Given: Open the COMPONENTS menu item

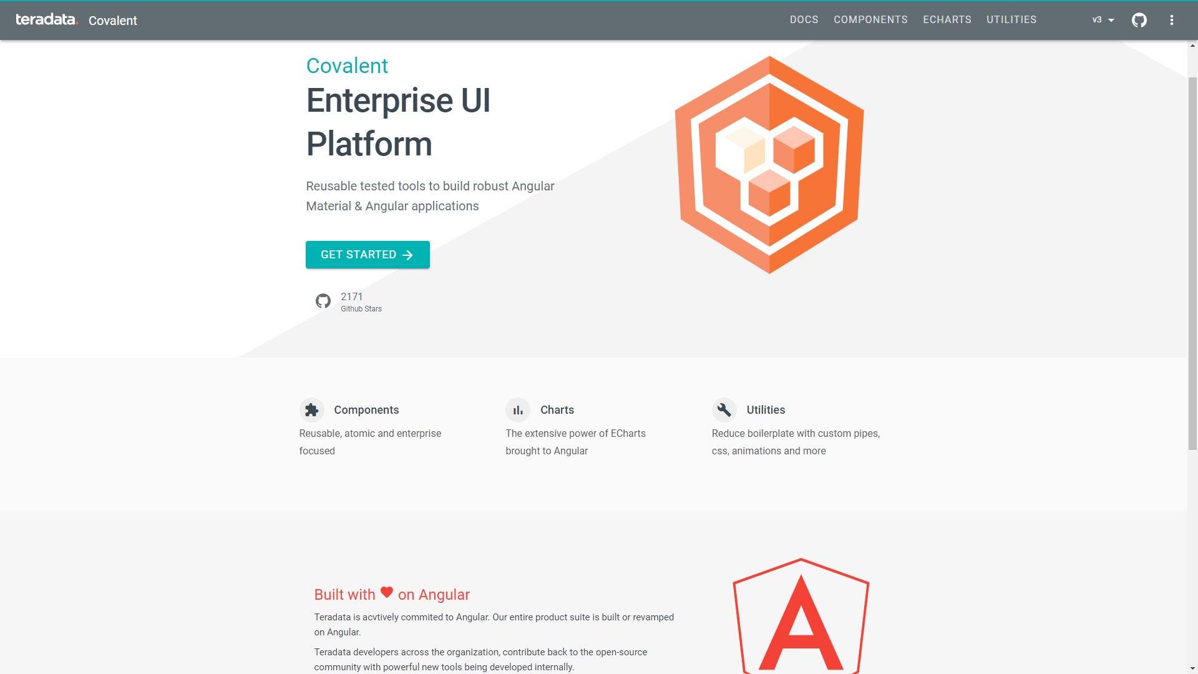Looking at the screenshot, I should pyautogui.click(x=870, y=20).
